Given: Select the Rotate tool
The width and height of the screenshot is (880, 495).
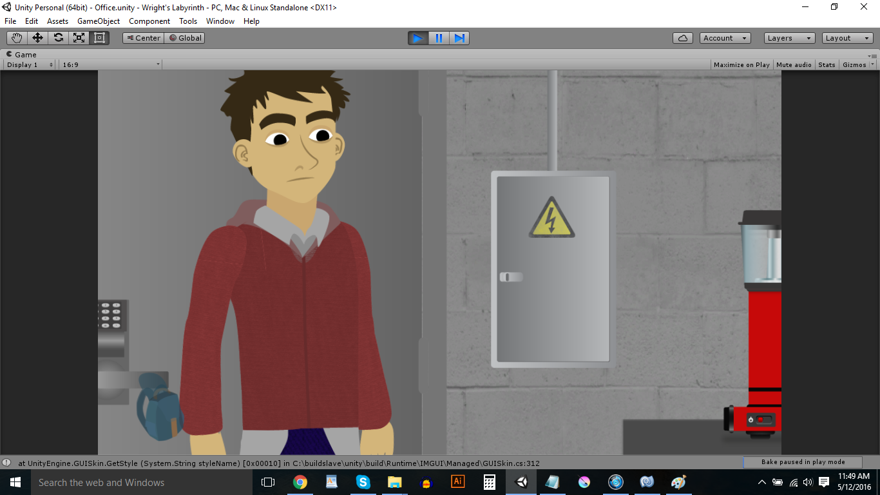Looking at the screenshot, I should (58, 38).
